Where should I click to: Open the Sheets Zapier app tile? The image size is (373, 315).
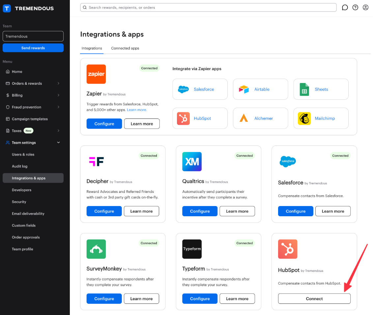point(321,89)
